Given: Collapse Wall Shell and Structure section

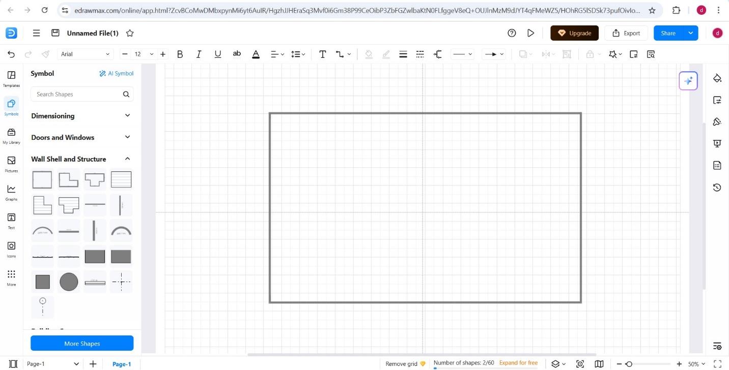Looking at the screenshot, I should point(81,159).
